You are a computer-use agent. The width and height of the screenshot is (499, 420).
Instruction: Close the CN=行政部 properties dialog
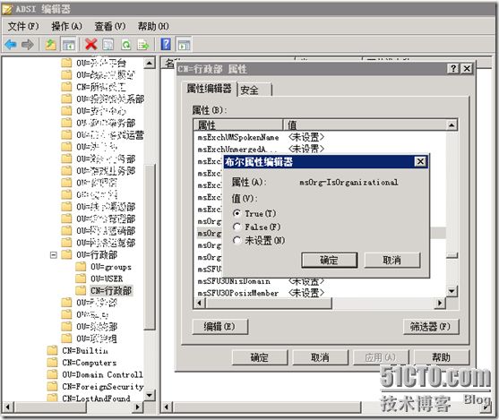click(x=467, y=68)
